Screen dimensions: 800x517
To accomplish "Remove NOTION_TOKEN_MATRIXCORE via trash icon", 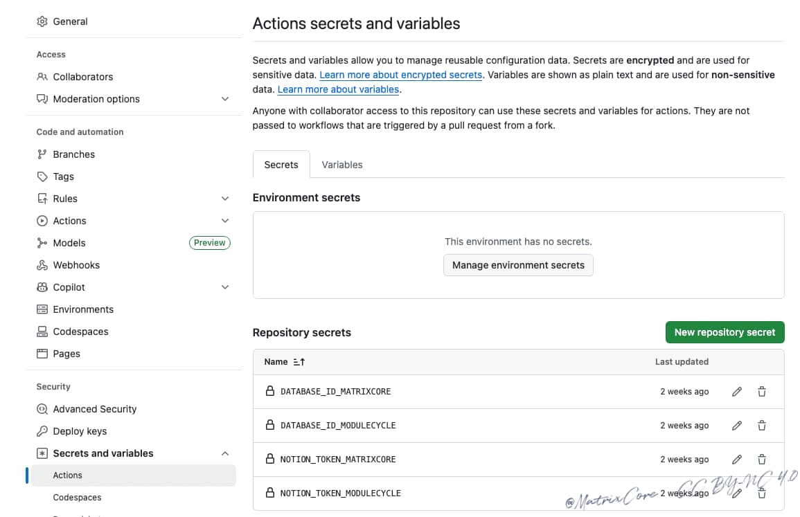I will [762, 460].
